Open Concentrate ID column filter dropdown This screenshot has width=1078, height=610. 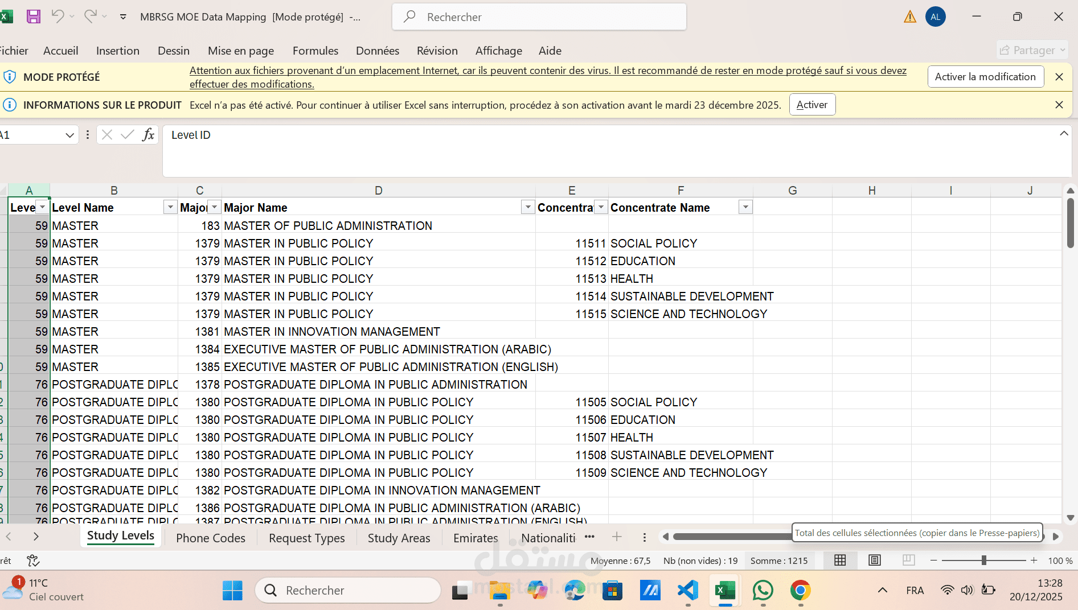pyautogui.click(x=601, y=207)
